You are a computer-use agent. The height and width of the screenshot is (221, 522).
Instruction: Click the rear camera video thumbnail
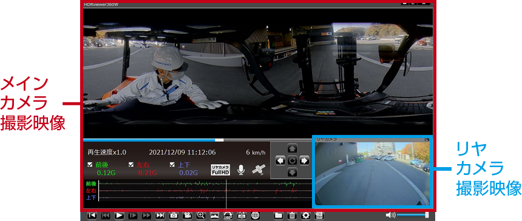372,173
